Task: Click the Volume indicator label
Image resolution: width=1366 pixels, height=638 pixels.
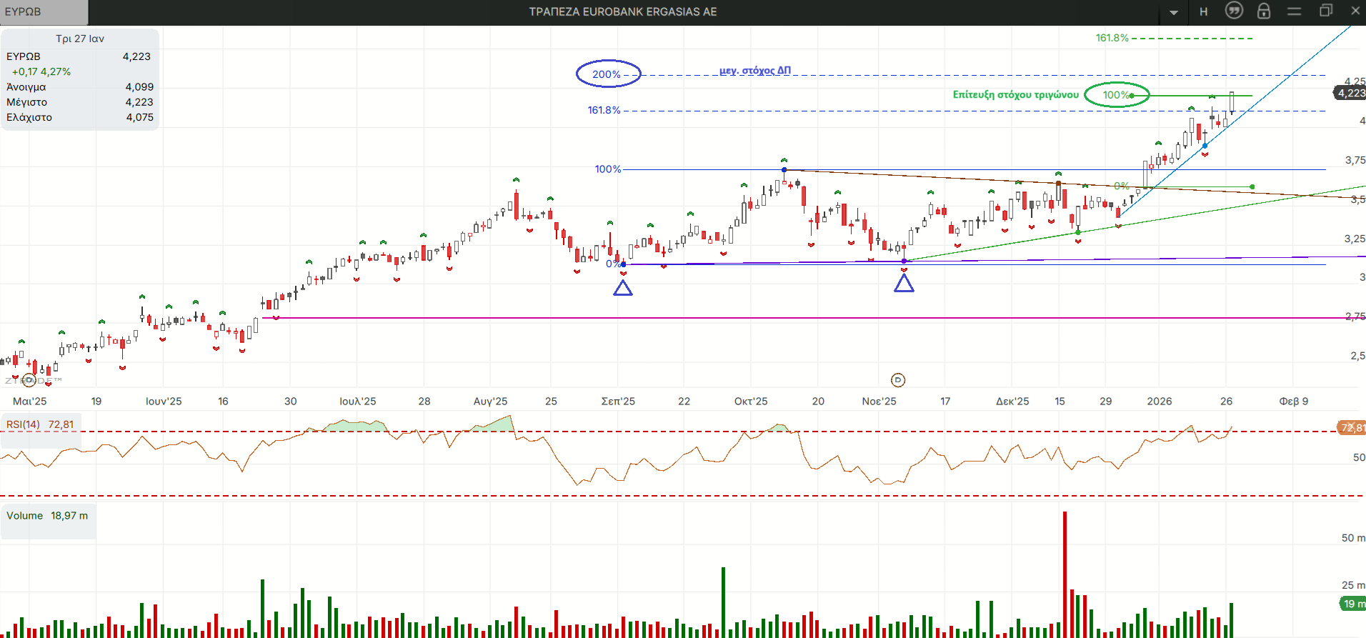Action: pos(47,516)
